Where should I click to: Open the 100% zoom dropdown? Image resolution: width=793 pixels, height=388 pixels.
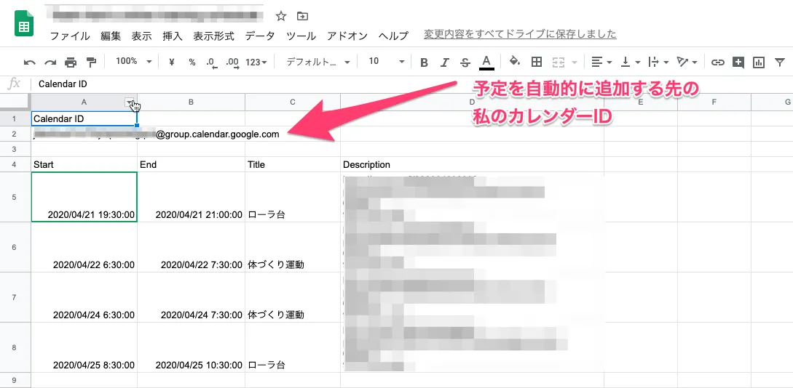point(133,62)
